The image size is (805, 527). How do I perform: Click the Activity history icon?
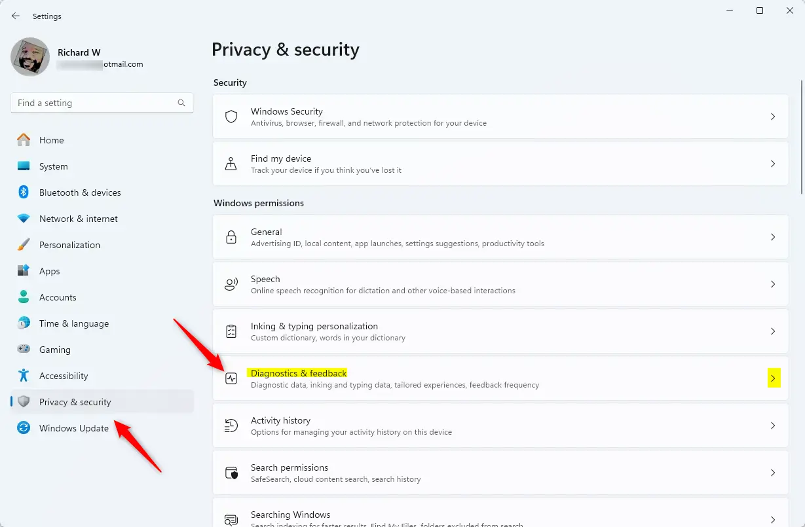pos(231,426)
